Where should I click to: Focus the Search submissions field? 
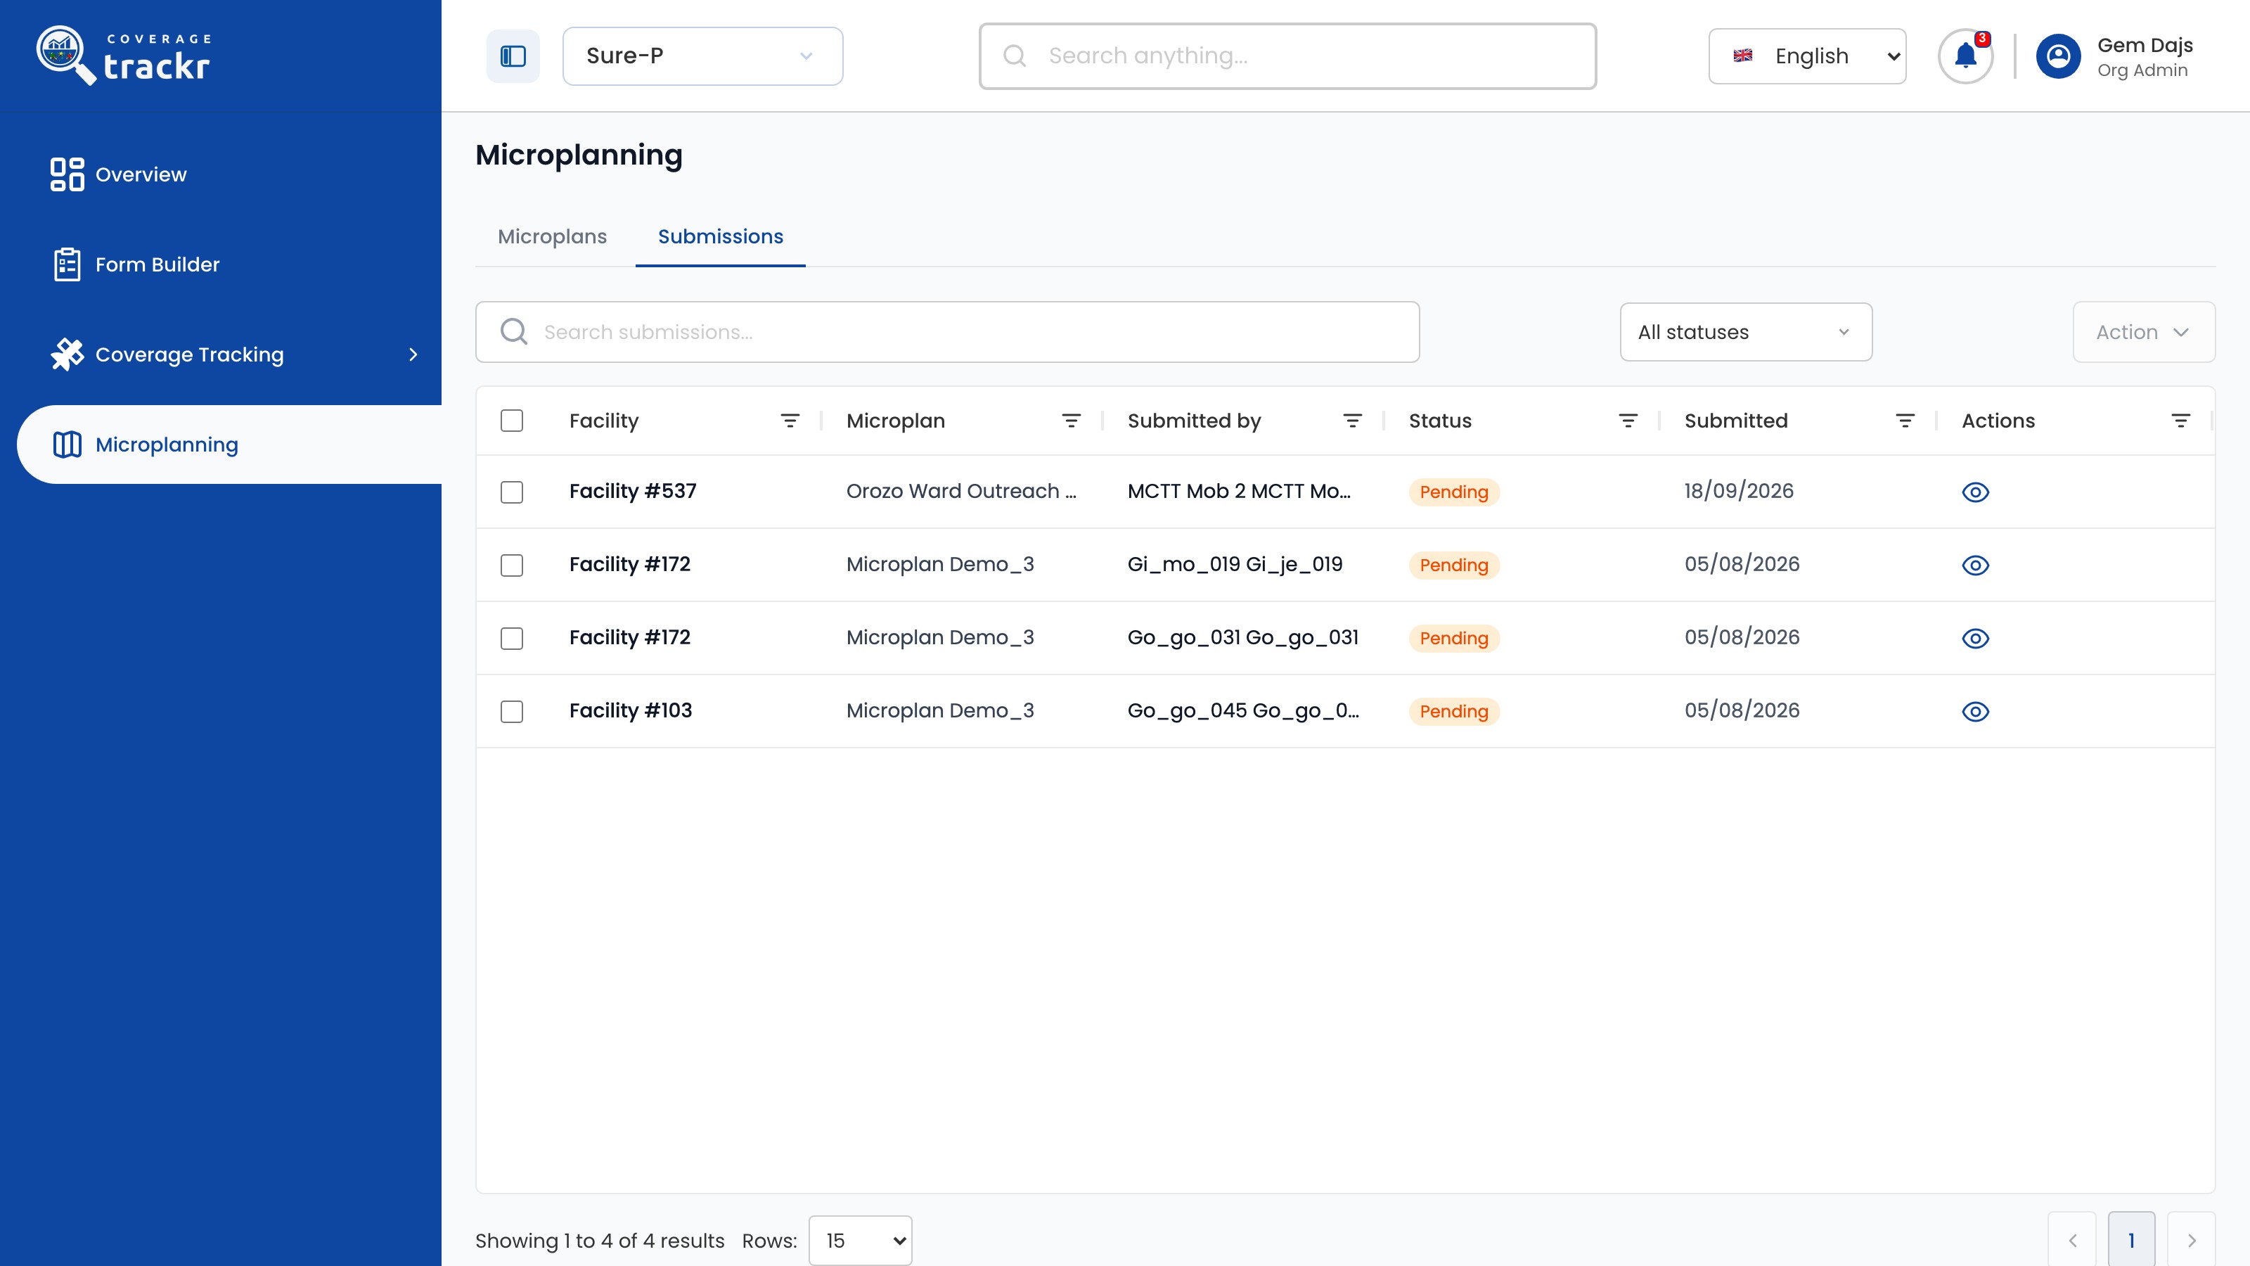coord(947,332)
